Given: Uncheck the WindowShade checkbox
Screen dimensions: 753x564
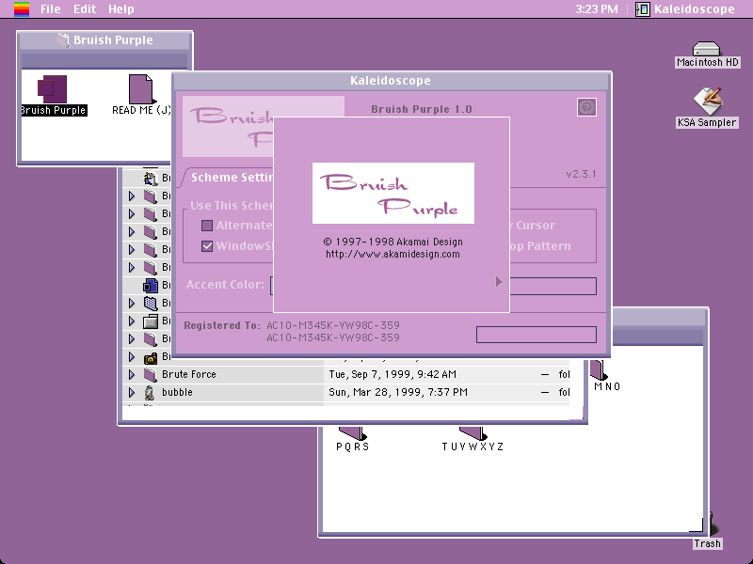Looking at the screenshot, I should tap(207, 246).
